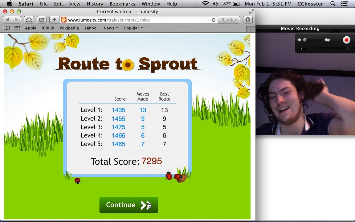
Task: Open the Edit menu
Action: 59,4
